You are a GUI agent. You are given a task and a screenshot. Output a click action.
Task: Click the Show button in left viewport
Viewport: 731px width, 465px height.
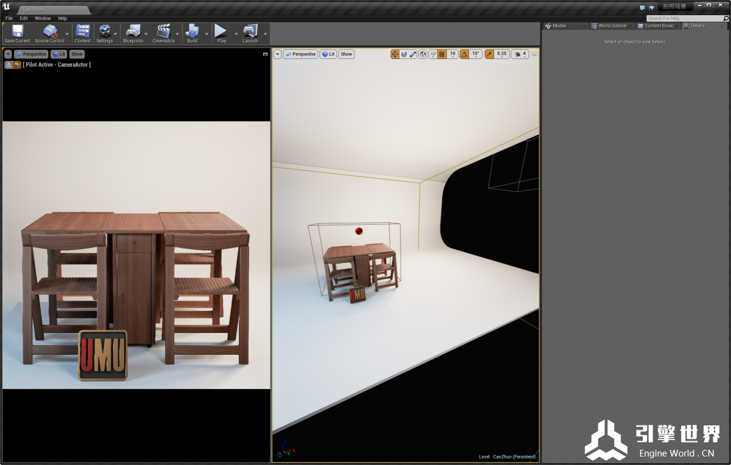(x=77, y=54)
